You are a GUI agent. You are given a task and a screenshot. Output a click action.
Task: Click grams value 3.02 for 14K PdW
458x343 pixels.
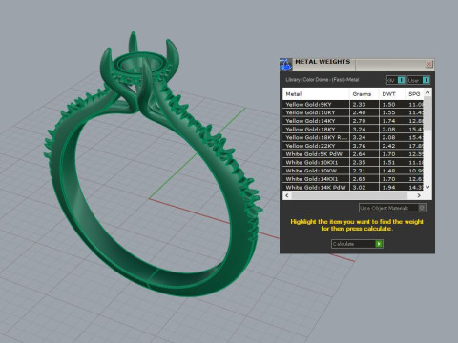point(359,187)
